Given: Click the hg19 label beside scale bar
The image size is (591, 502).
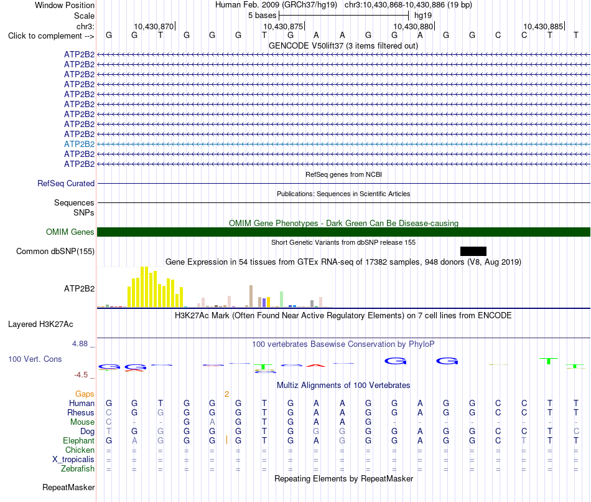Looking at the screenshot, I should click(423, 16).
